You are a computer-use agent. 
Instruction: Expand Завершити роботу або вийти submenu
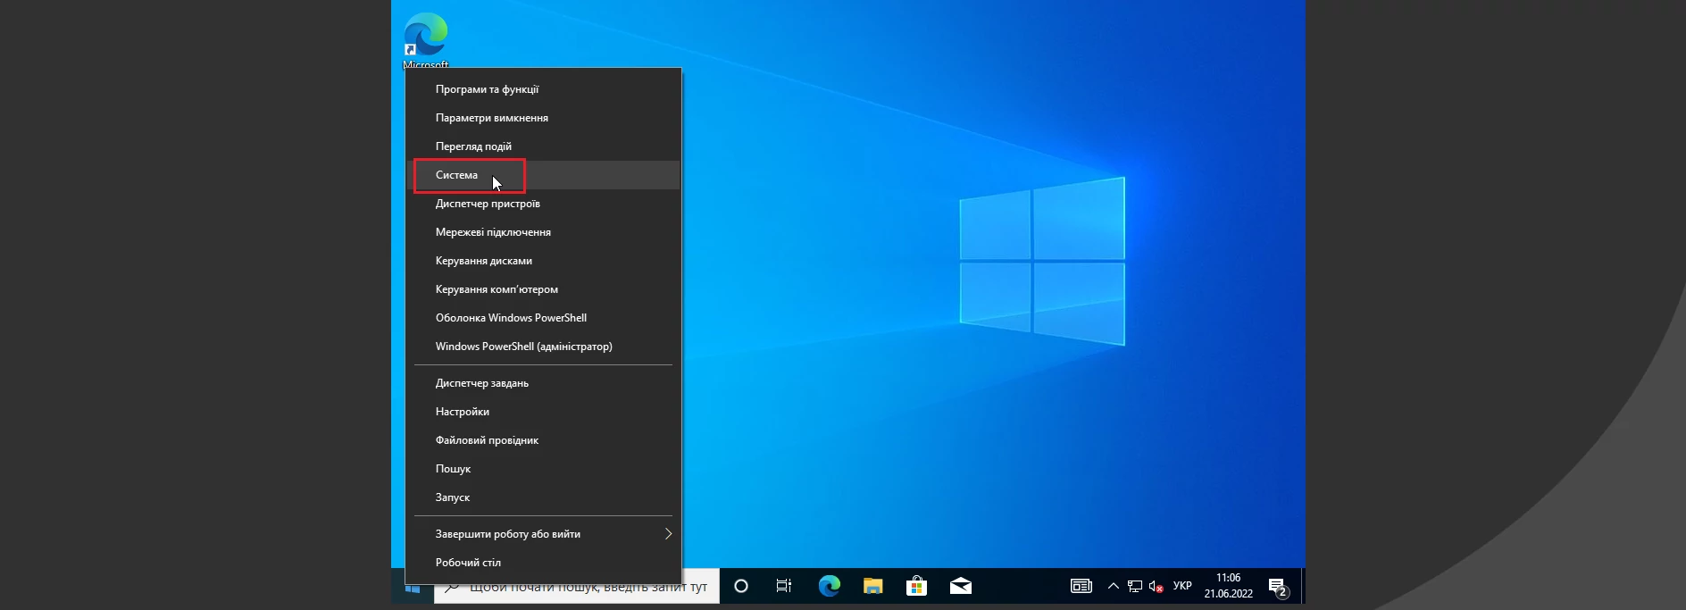(x=543, y=534)
